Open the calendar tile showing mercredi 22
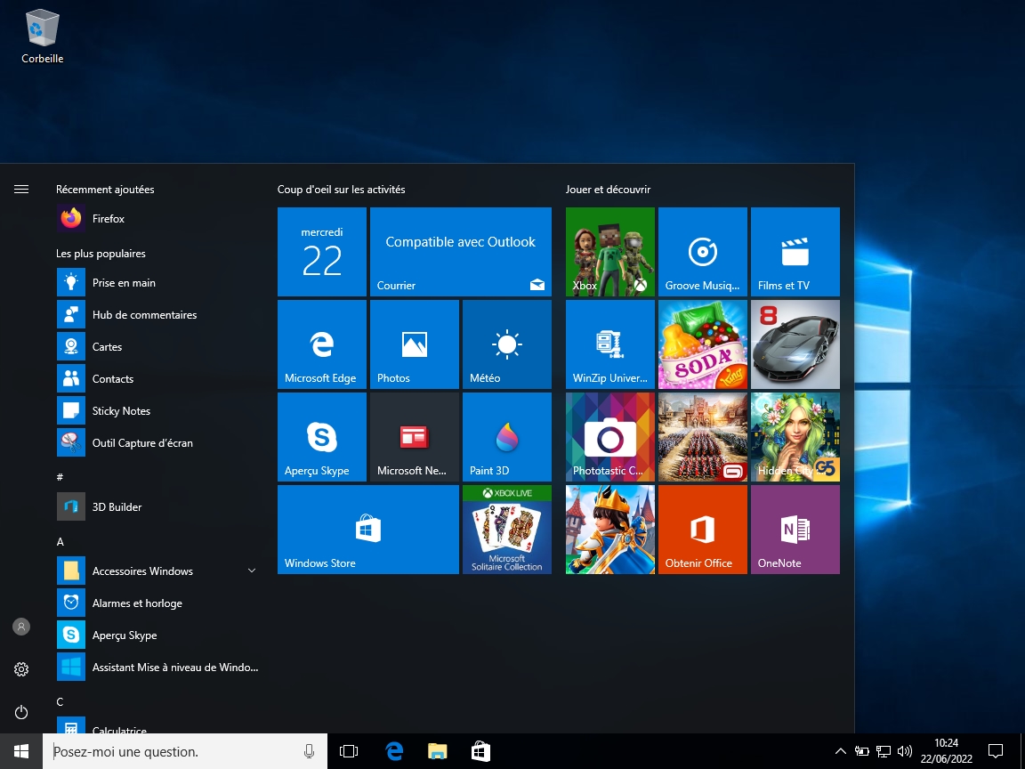Image resolution: width=1025 pixels, height=769 pixels. pyautogui.click(x=321, y=252)
